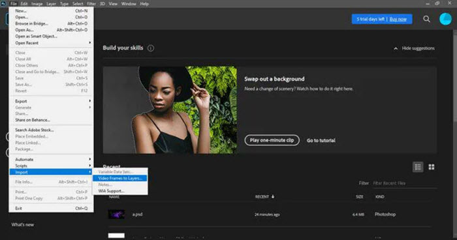Collapse suggestions with Hide suggestions chevron
Viewport: 457px width, 240px height.
pyautogui.click(x=396, y=48)
